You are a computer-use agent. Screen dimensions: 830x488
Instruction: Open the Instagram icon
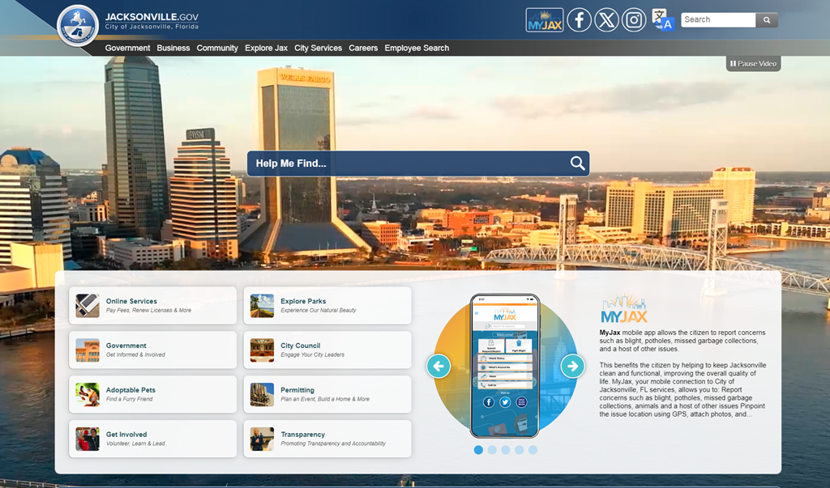[634, 19]
